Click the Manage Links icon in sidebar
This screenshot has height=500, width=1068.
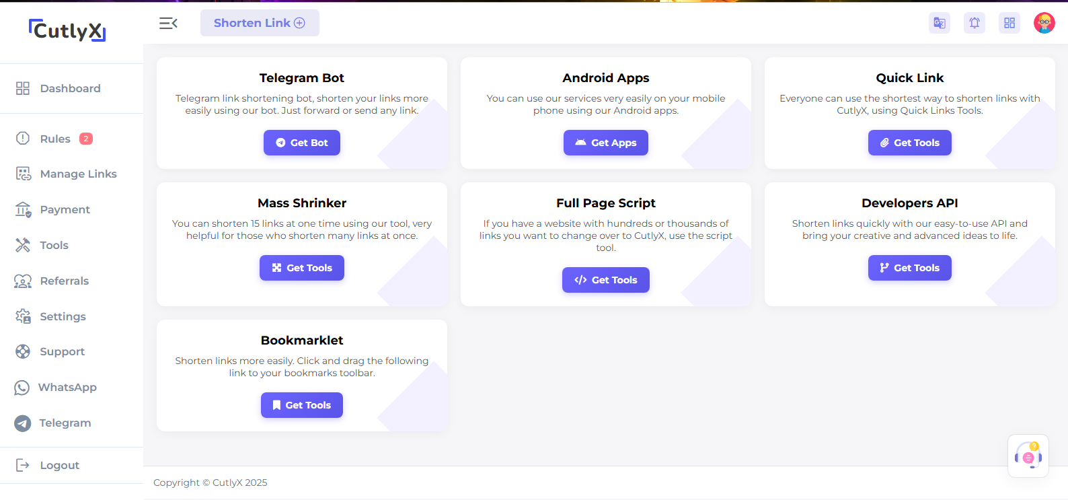tap(24, 174)
